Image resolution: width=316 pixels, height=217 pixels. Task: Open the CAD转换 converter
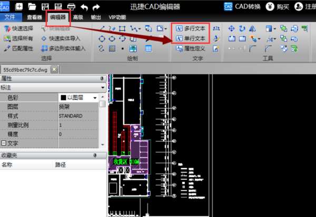pos(242,7)
